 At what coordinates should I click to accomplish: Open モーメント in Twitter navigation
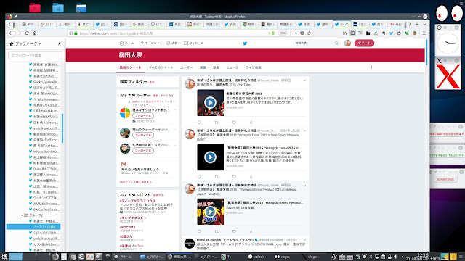point(150,43)
